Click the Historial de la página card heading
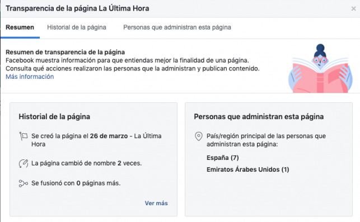 click(54, 117)
